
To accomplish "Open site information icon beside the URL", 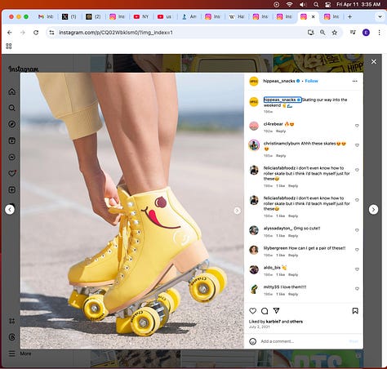I will click(51, 33).
